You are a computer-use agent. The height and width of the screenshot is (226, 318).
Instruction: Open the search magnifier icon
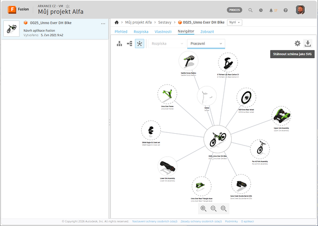tap(250, 10)
